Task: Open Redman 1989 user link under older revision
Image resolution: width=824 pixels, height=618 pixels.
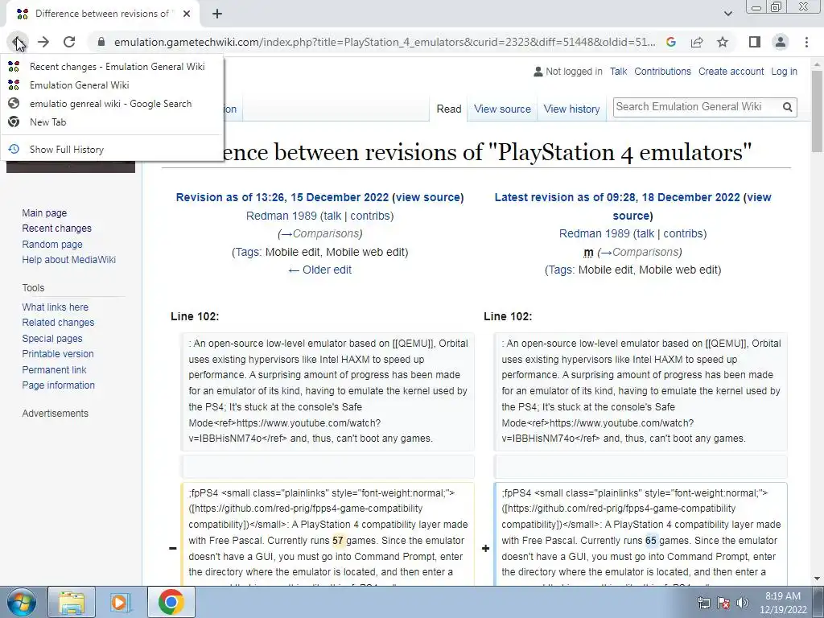Action: tap(281, 216)
